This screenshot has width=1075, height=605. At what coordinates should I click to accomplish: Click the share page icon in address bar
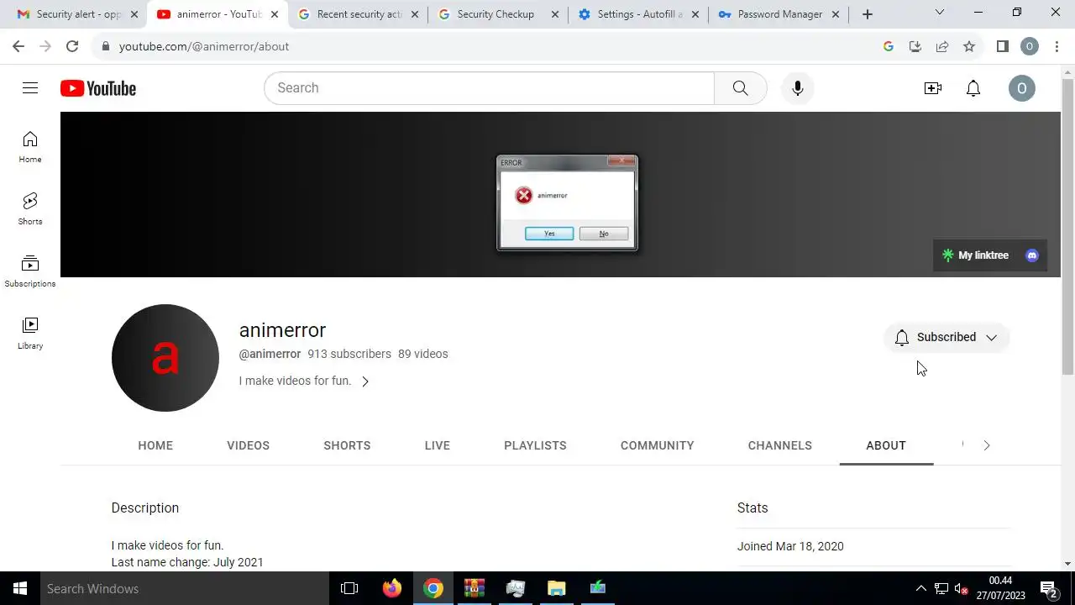point(942,46)
